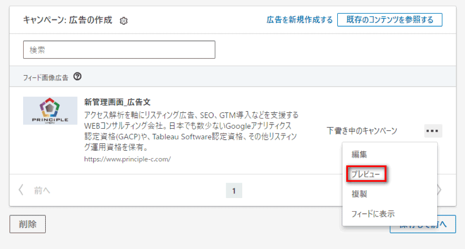The width and height of the screenshot is (465, 249).
Task: Choose プレビュー in the dropdown menu
Action: coord(366,174)
